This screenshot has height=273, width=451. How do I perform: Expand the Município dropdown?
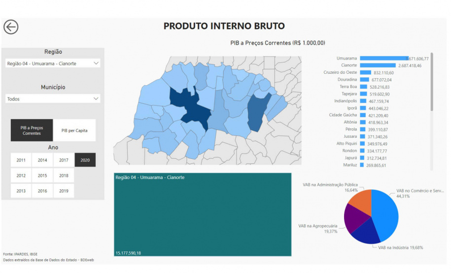click(53, 99)
